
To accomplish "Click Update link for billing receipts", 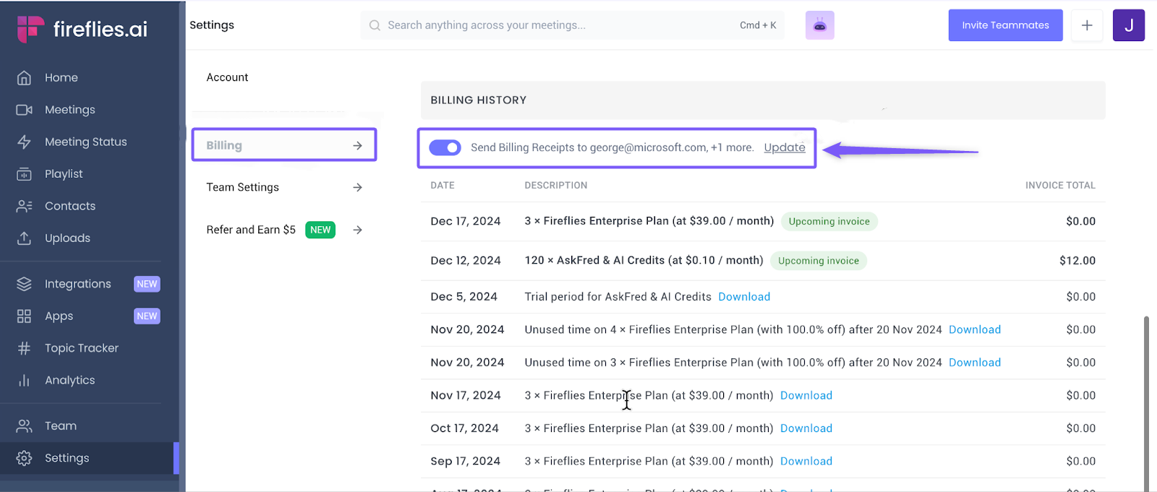I will (x=785, y=147).
